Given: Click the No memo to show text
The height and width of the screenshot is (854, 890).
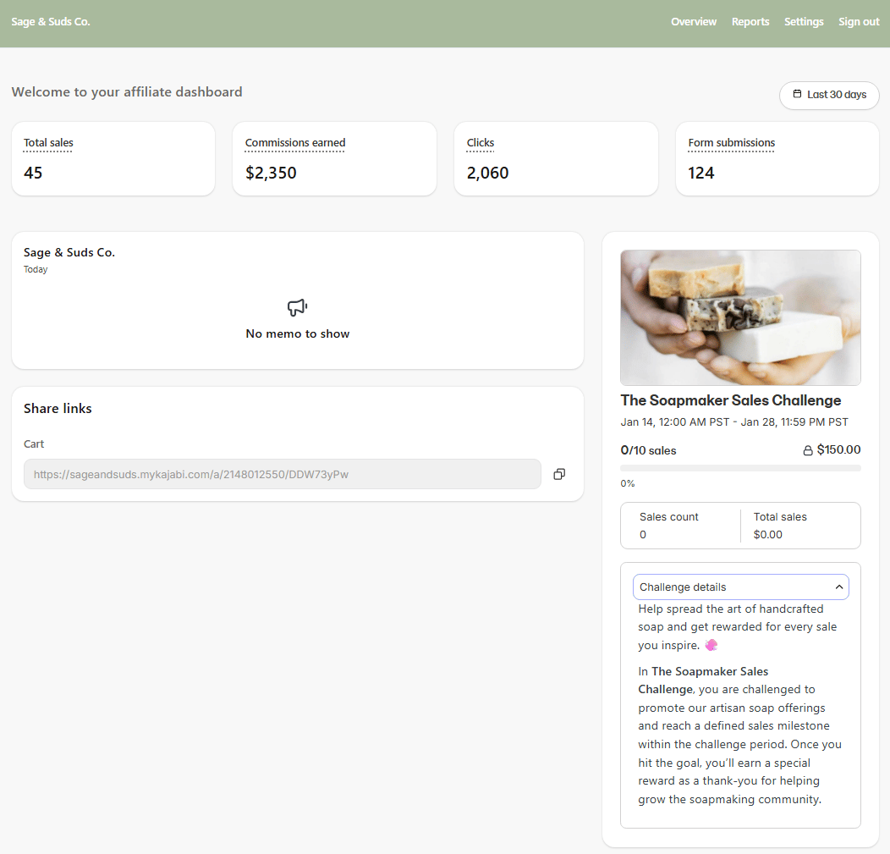Looking at the screenshot, I should coord(298,333).
